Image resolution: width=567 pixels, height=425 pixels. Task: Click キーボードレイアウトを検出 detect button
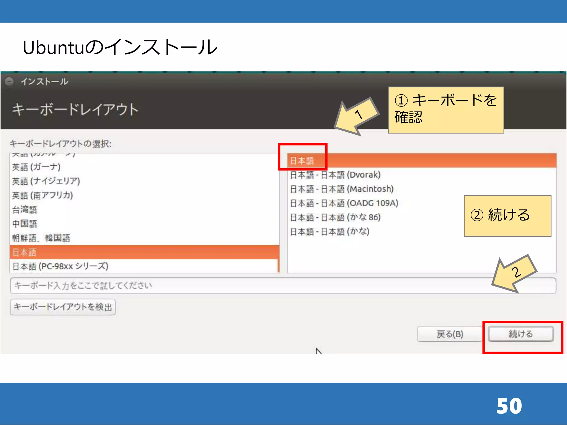pos(63,307)
